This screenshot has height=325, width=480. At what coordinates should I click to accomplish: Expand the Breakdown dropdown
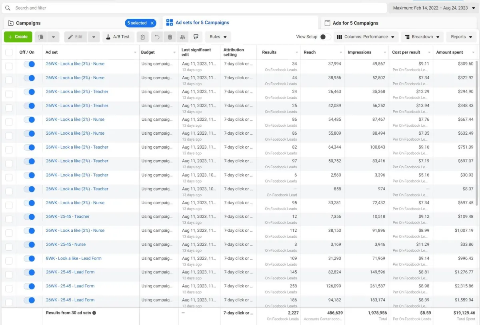pos(422,37)
